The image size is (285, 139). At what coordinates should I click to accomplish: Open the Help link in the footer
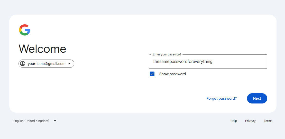click(234, 121)
